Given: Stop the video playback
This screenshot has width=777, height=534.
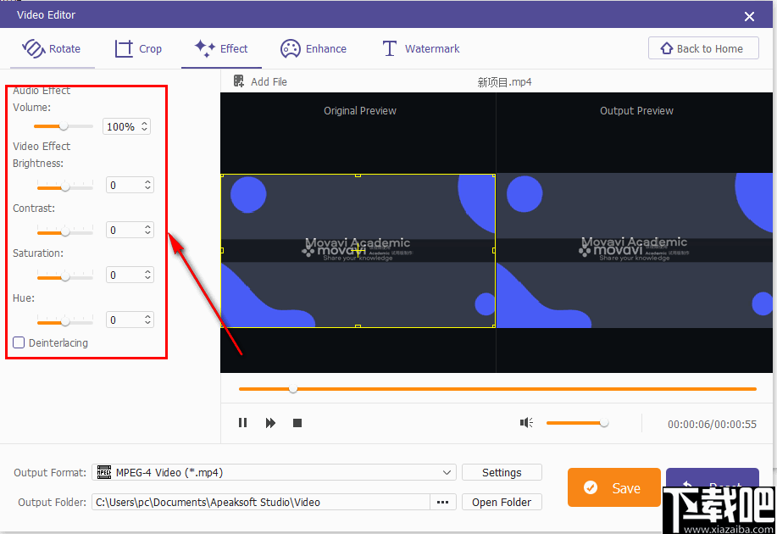Looking at the screenshot, I should [297, 422].
